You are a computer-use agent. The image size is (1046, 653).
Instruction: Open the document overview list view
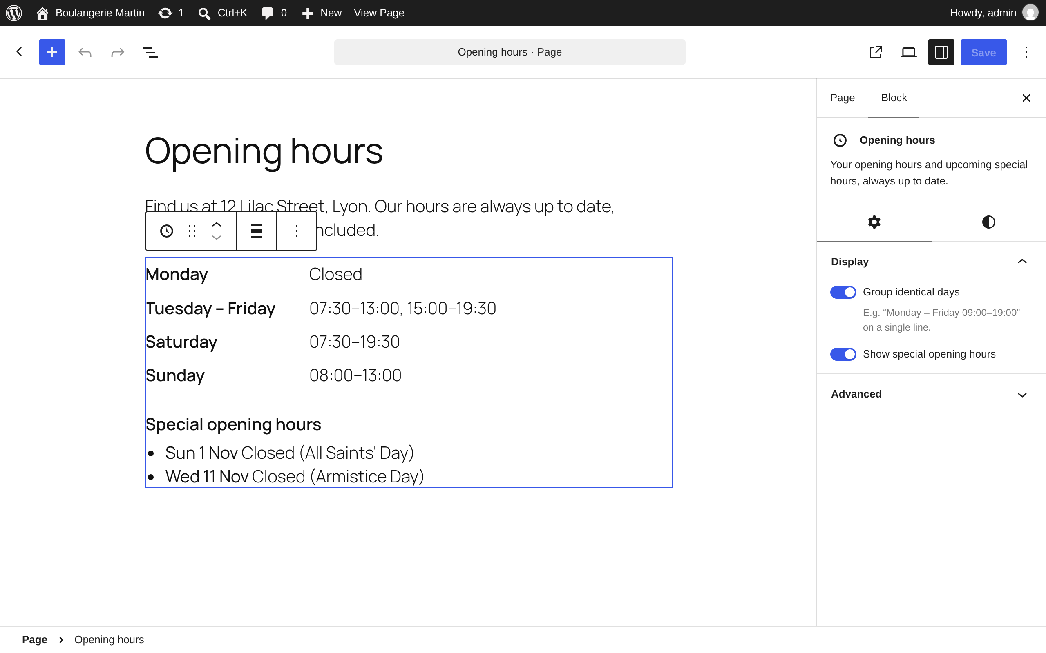150,52
